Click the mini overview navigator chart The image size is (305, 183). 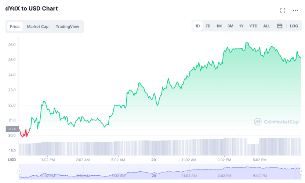click(x=160, y=171)
